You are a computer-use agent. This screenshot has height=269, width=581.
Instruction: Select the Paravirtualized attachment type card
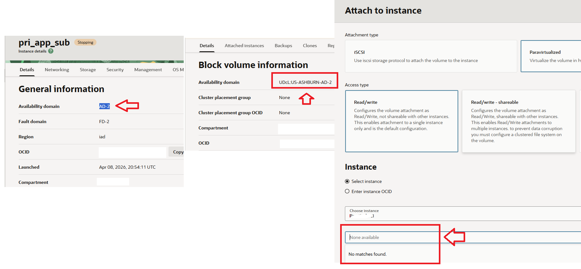[x=551, y=56]
